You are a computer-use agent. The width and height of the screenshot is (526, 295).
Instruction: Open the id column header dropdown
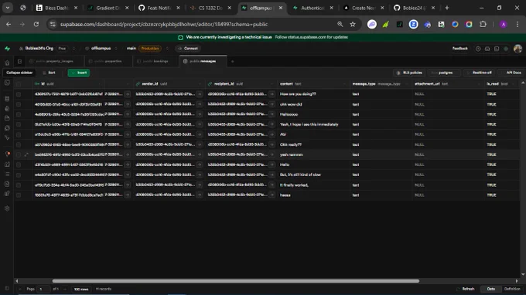click(x=100, y=84)
